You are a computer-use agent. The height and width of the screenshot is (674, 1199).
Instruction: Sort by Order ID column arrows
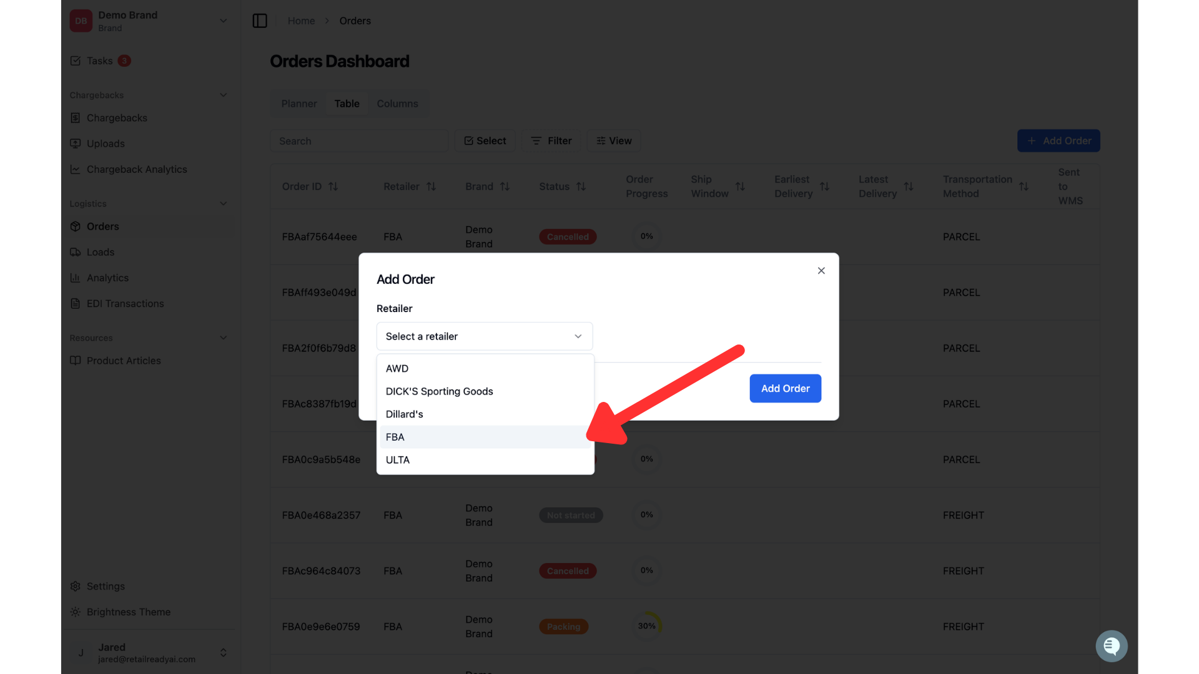[333, 187]
